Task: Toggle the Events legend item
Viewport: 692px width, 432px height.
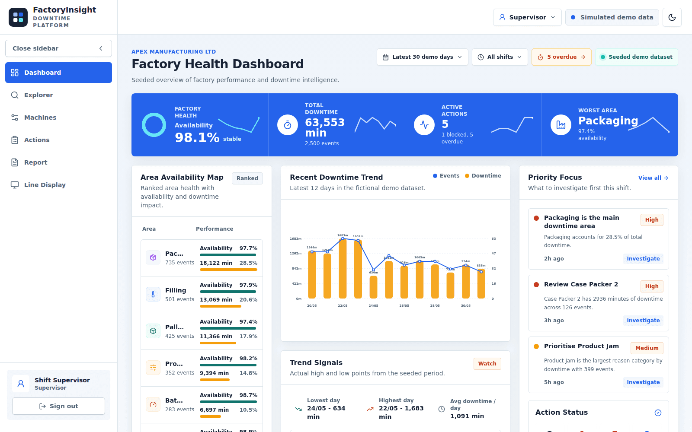Action: click(446, 176)
